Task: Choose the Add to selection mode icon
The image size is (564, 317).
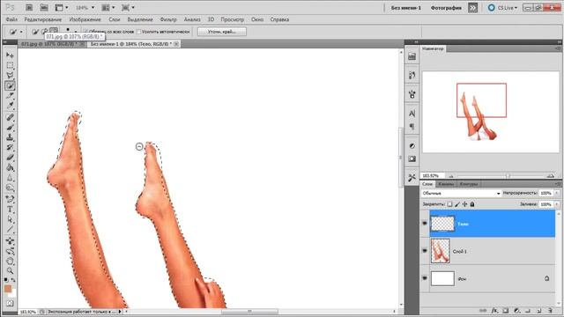Action: pyautogui.click(x=44, y=32)
